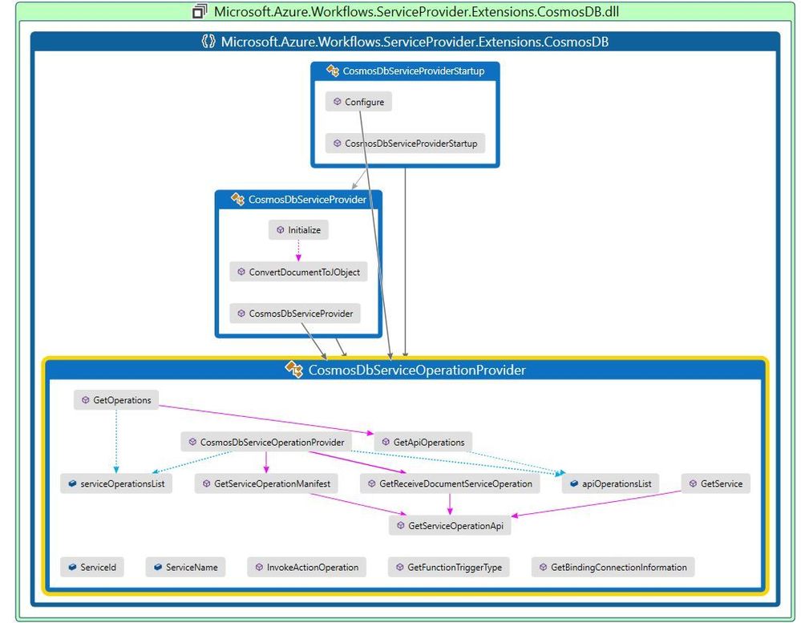Select the GetFunctionTriggerType node
The image size is (801, 623).
449,567
